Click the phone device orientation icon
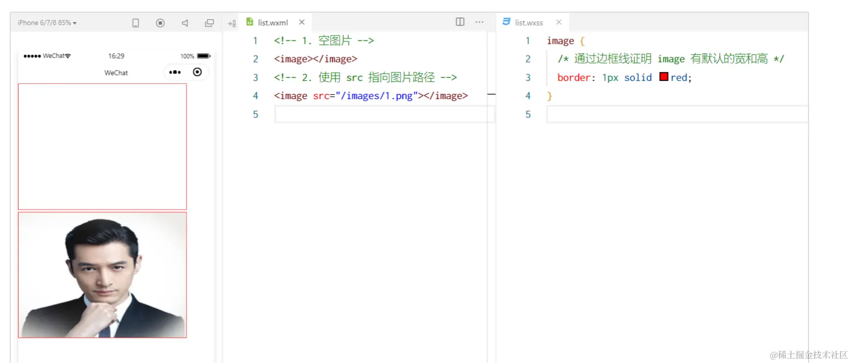Screen dimensions: 851x363 tap(136, 23)
